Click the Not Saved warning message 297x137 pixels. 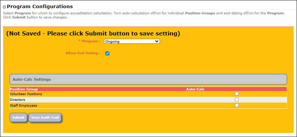[93, 33]
